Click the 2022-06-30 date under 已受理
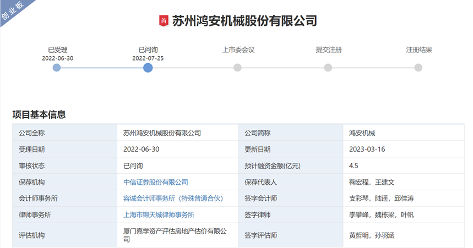Image resolution: width=473 pixels, height=248 pixels. (x=58, y=58)
